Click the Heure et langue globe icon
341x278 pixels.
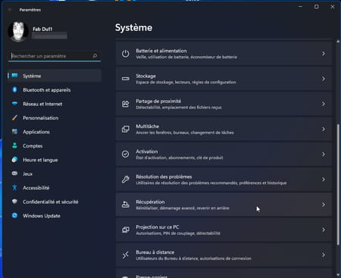tap(14, 160)
